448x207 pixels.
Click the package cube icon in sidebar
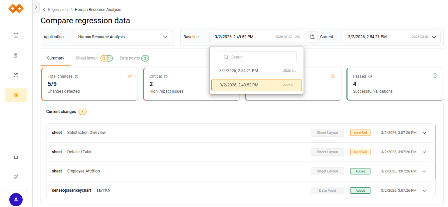click(16, 75)
